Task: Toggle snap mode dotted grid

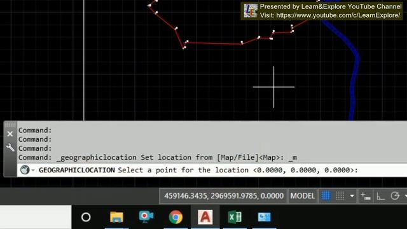Action: point(340,196)
